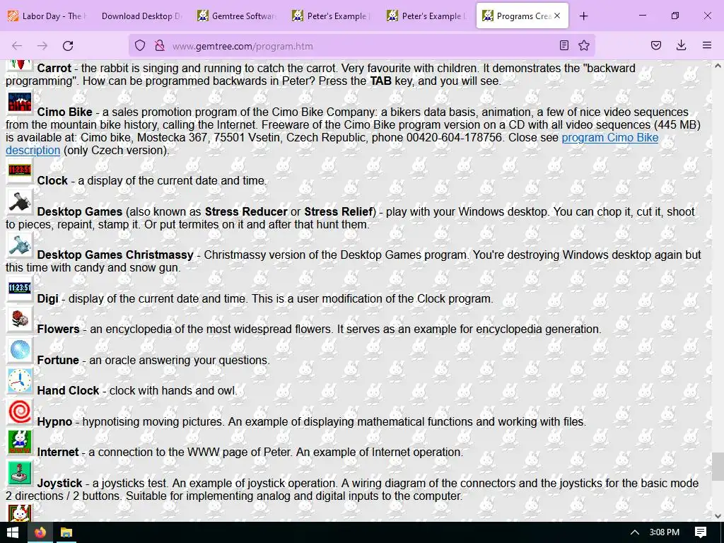Open the notification center
This screenshot has height=543, width=724.
(701, 532)
